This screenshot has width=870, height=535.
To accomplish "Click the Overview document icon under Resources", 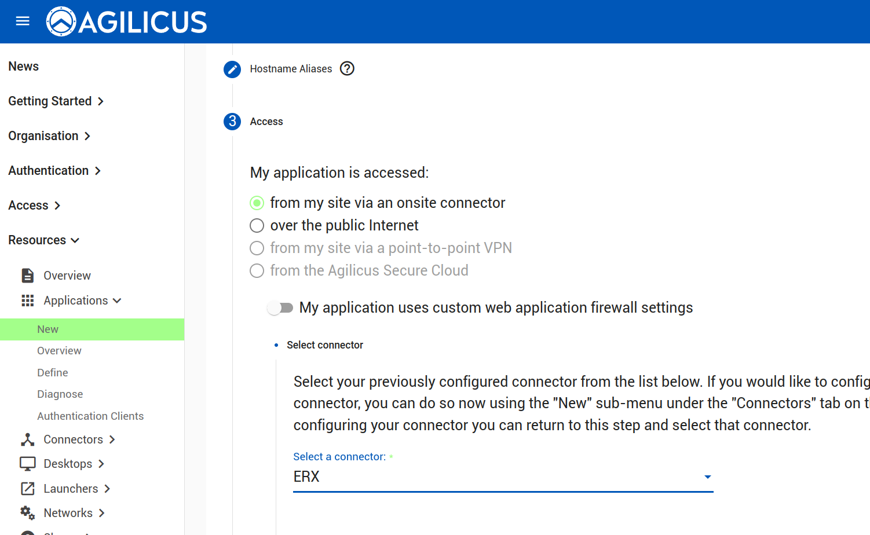I will pyautogui.click(x=27, y=276).
